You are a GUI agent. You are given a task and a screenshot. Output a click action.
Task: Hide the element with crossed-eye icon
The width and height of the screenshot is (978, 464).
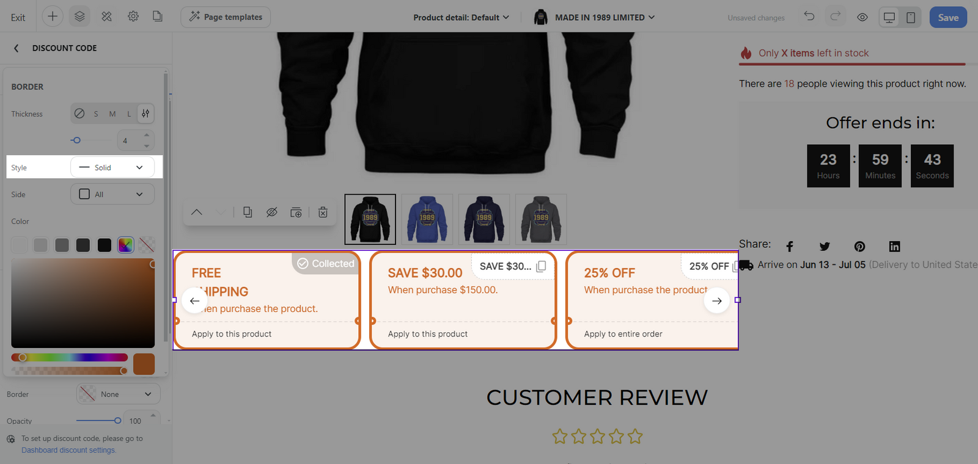coord(272,212)
